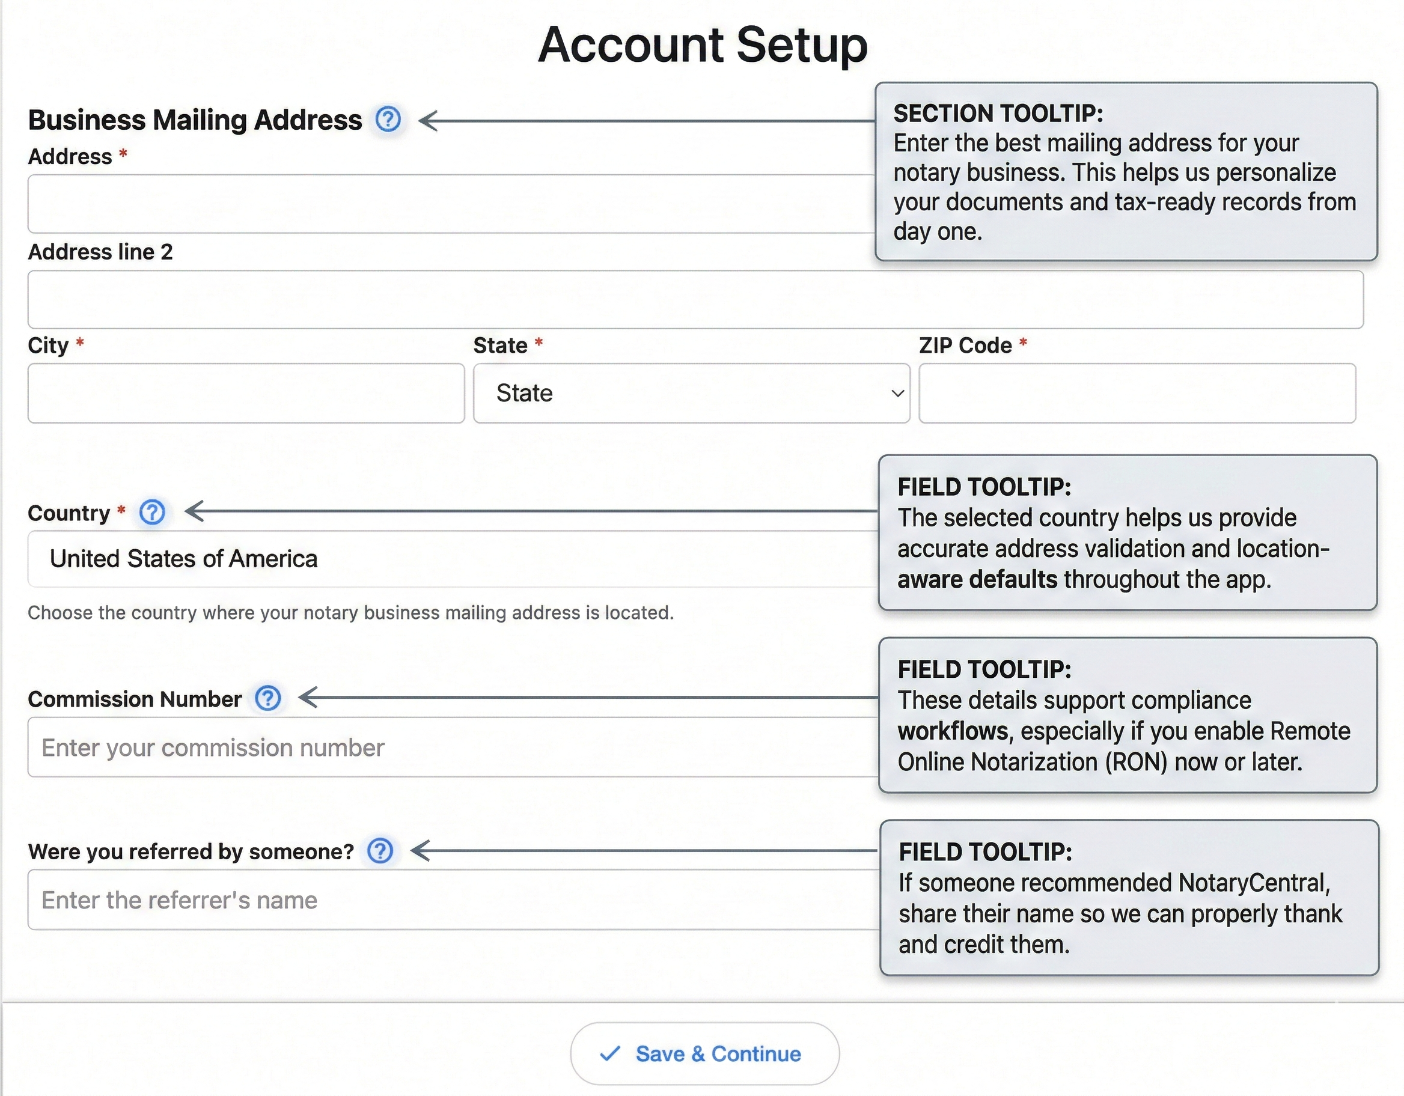Screen dimensions: 1404x1096
Task: Open Country selector showing United States
Action: point(450,559)
